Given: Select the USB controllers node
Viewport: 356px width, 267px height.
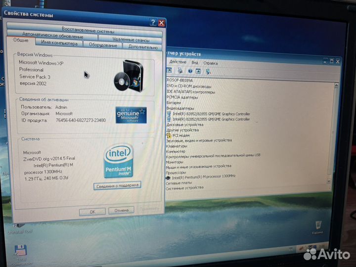Looking at the screenshot, I should pos(213,156).
